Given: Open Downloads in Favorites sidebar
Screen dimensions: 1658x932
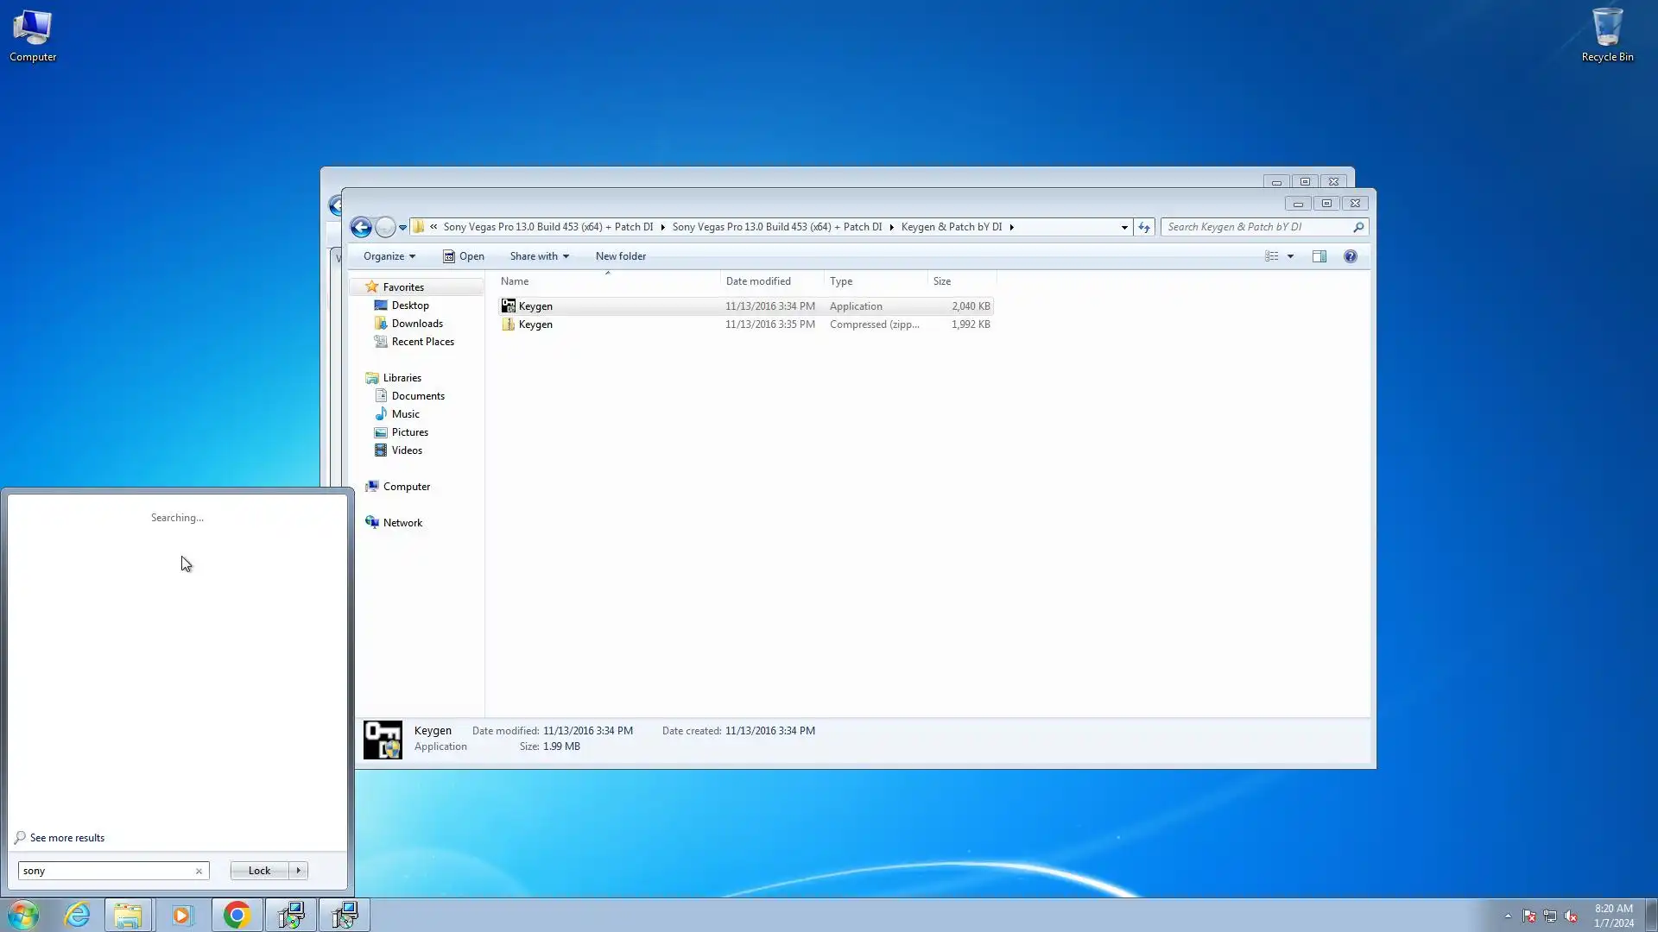Looking at the screenshot, I should click(x=416, y=324).
